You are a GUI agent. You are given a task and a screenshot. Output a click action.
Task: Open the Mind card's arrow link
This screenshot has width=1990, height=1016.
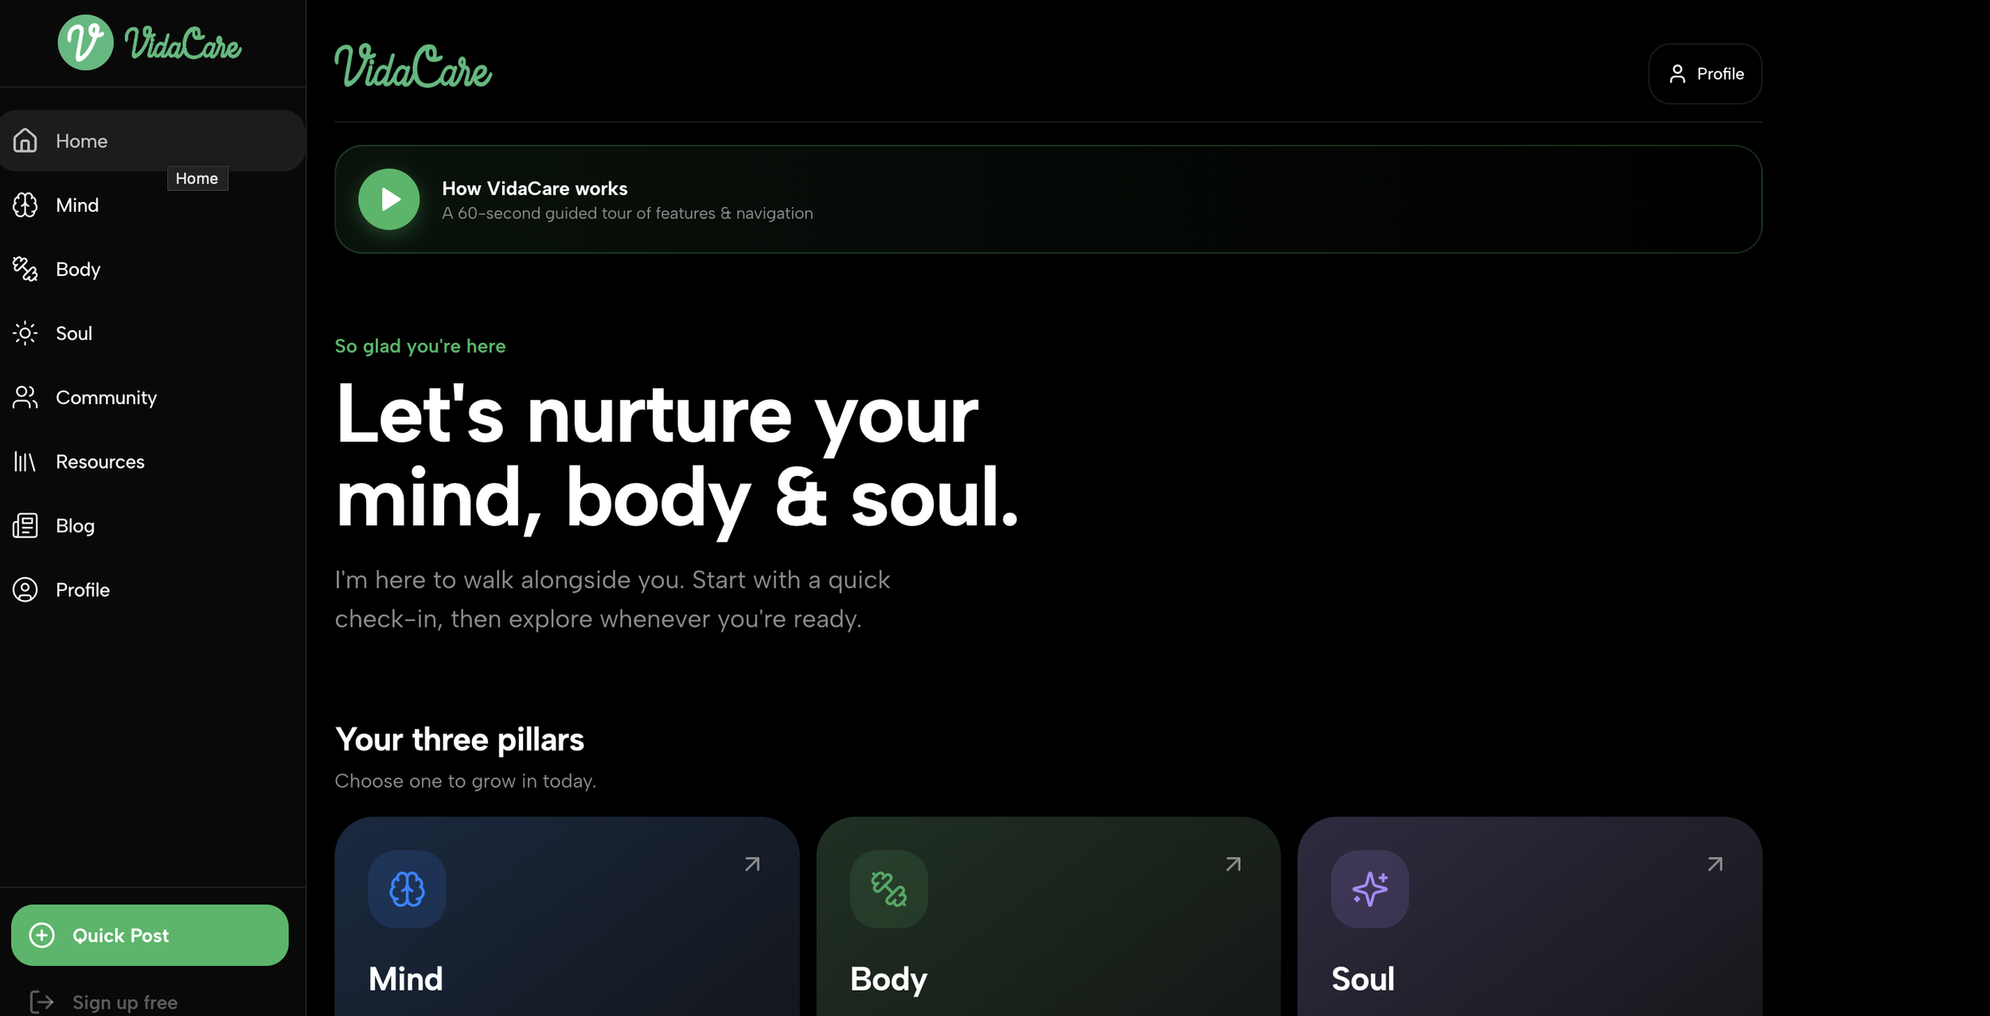tap(752, 864)
